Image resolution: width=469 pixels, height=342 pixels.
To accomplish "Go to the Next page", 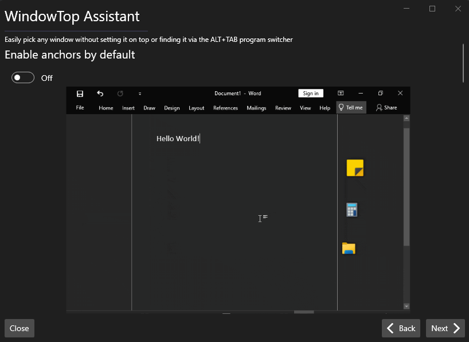I will [x=445, y=328].
